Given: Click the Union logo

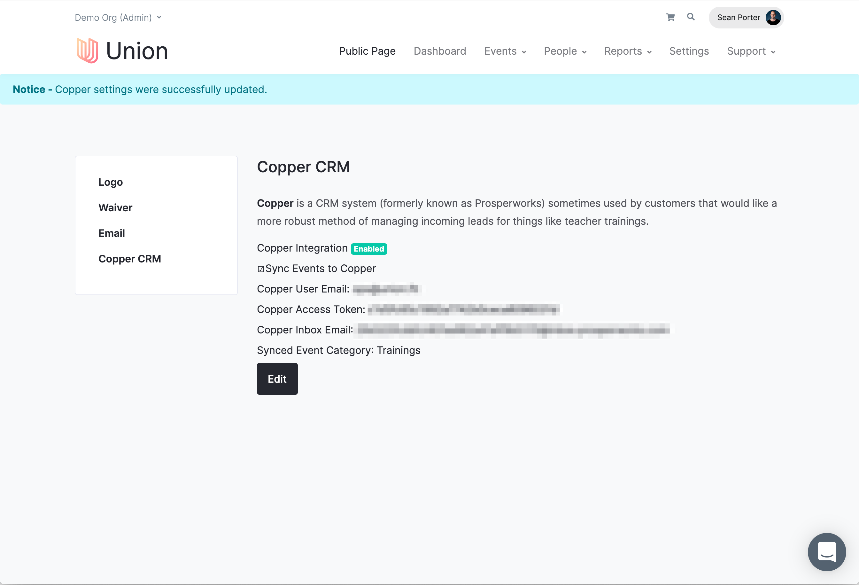Looking at the screenshot, I should pos(122,51).
